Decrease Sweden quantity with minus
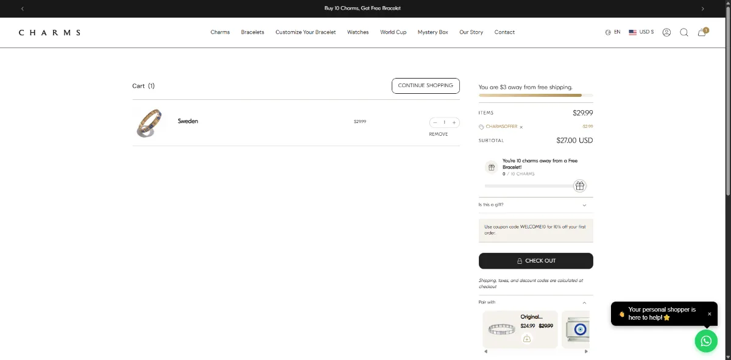Screen dimensions: 731x360 point(435,122)
